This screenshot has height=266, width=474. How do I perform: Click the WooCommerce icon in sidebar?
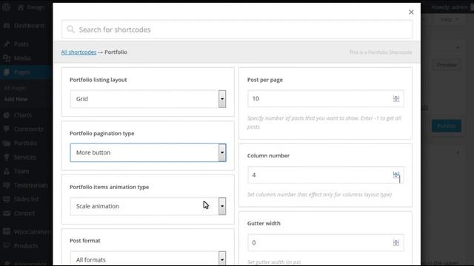7,231
